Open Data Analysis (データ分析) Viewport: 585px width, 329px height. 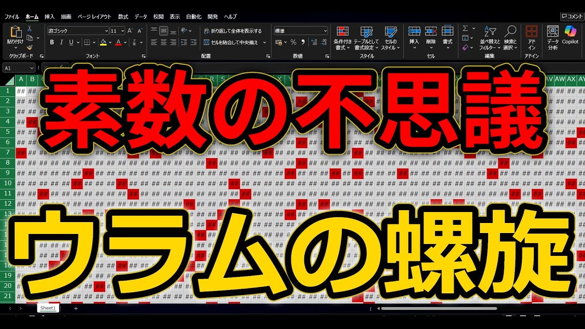click(x=553, y=38)
